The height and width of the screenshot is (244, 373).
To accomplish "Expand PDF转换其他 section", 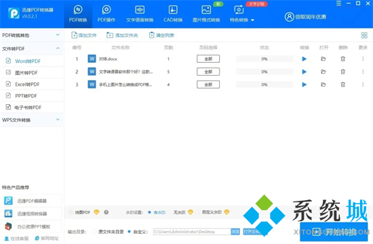I will point(31,35).
